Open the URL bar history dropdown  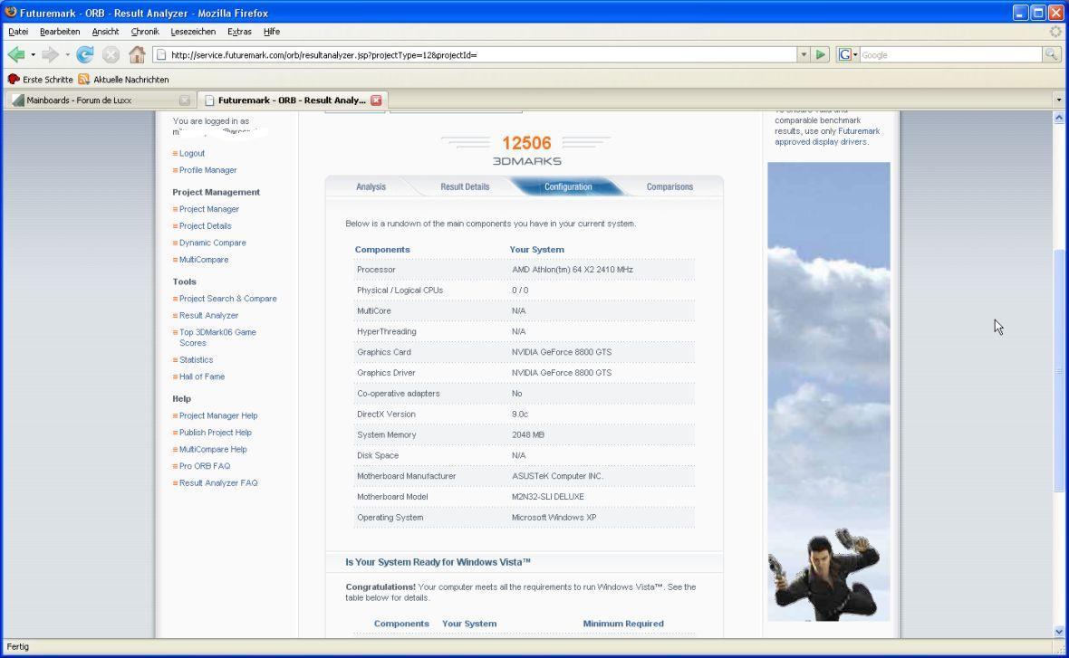pos(804,54)
